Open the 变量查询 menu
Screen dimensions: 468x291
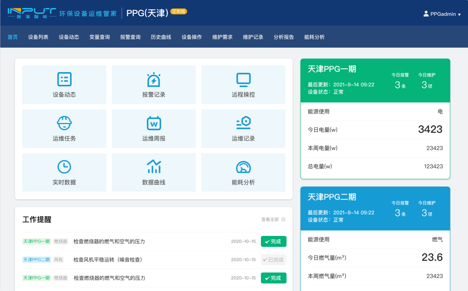99,37
